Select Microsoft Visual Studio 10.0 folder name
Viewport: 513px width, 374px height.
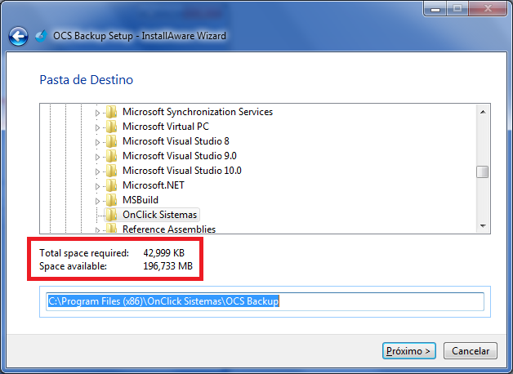182,171
